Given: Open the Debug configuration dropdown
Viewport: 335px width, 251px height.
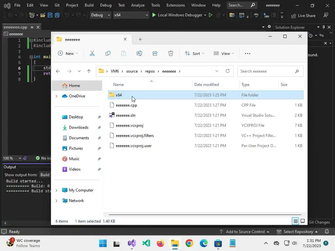Looking at the screenshot, I should click(x=100, y=15).
